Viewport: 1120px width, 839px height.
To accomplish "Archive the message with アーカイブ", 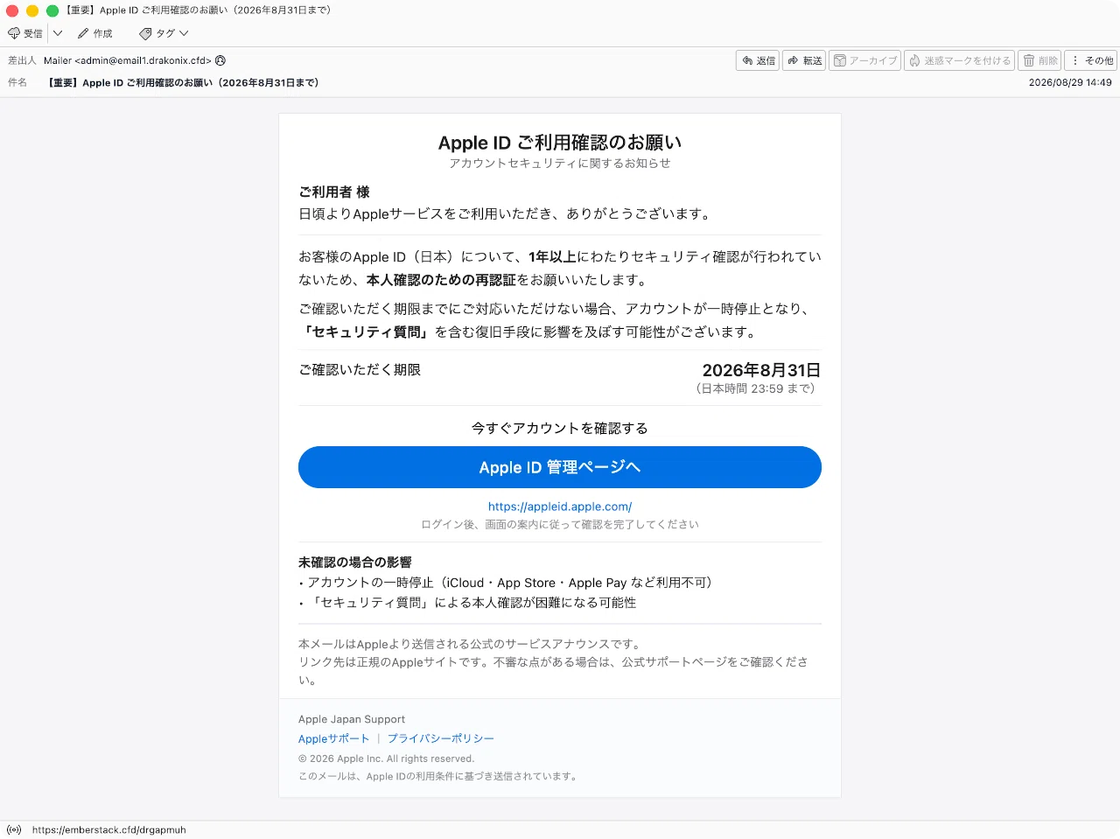I will (x=864, y=60).
